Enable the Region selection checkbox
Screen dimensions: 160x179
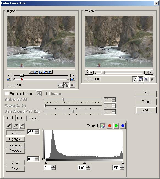(x=7, y=93)
